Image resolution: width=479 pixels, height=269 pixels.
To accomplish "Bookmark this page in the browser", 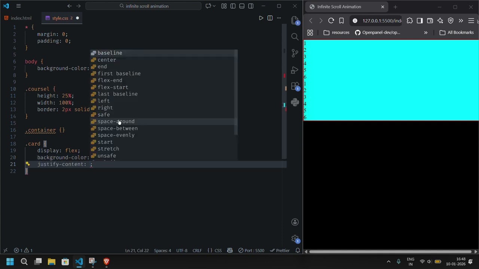I will tap(341, 21).
